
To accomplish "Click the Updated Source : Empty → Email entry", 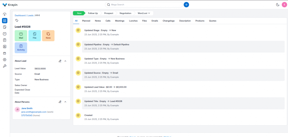I will coord(183,75).
